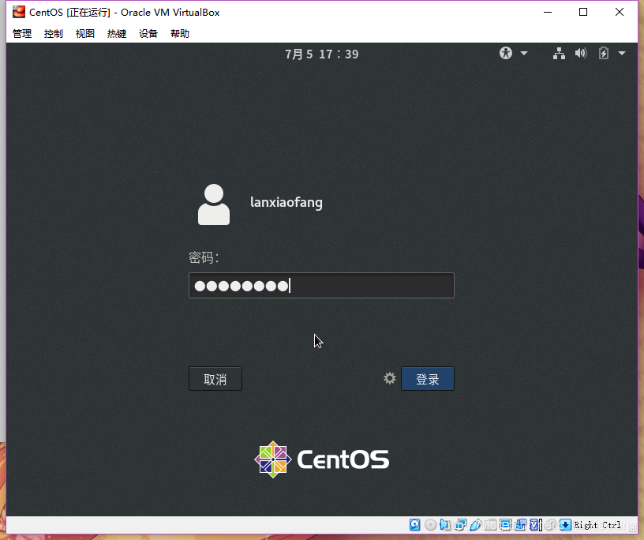644x540 pixels.
Task: Open the 视图 menu
Action: [x=85, y=34]
